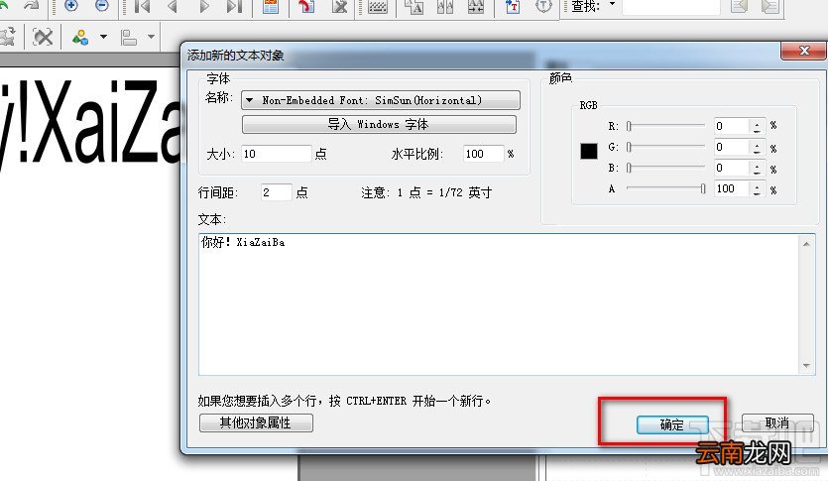Image resolution: width=828 pixels, height=481 pixels.
Task: Click the page layout icon after navigation arrows
Action: [x=271, y=6]
